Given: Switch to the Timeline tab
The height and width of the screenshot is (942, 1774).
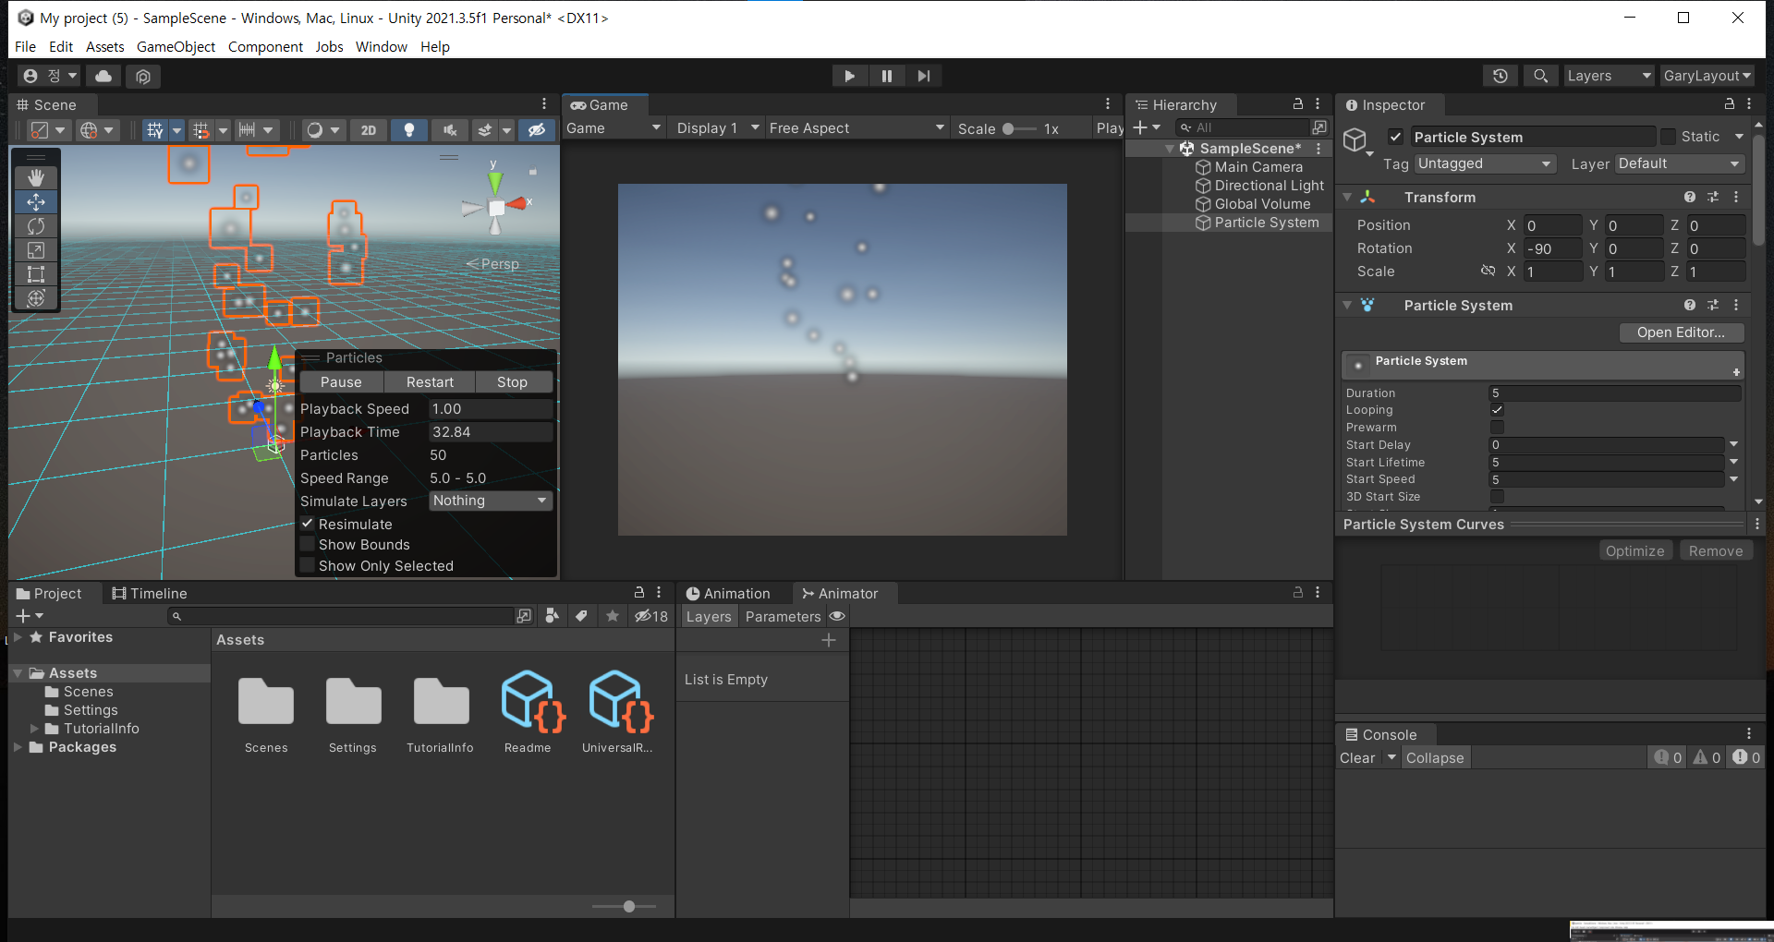Looking at the screenshot, I should (x=149, y=593).
